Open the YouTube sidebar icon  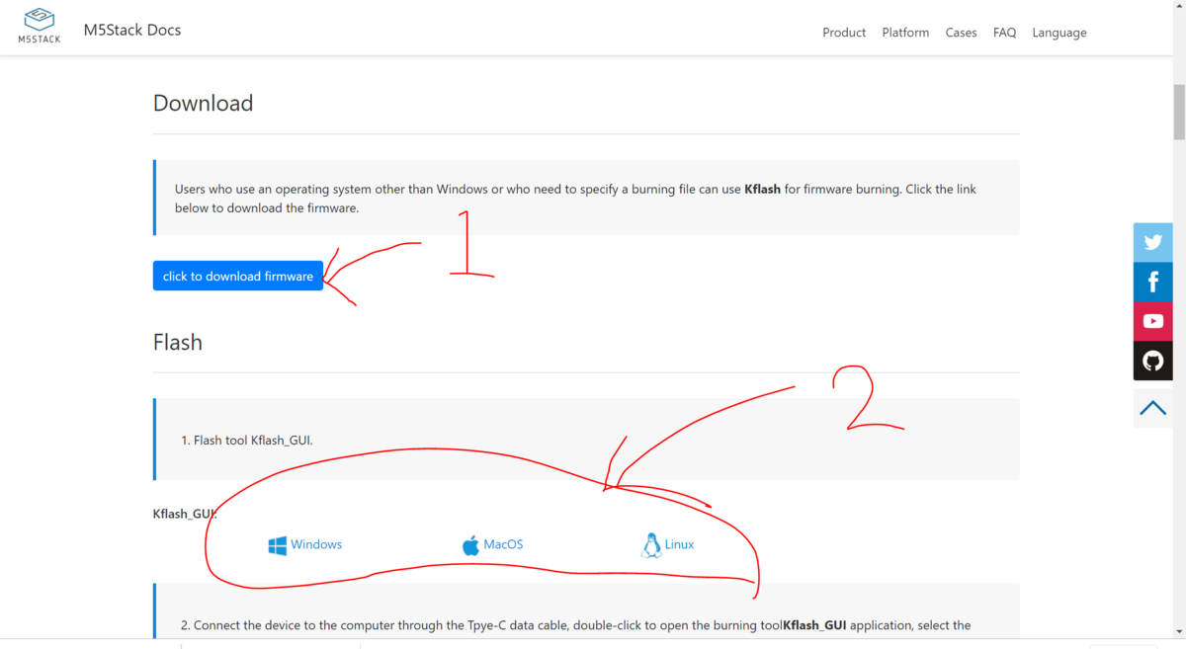[1152, 321]
